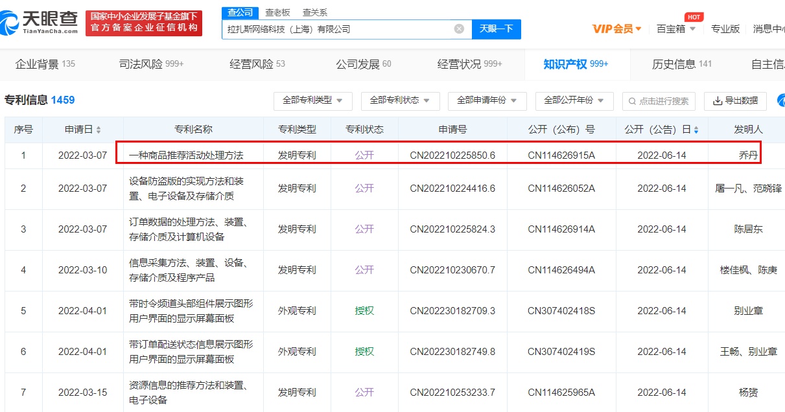This screenshot has width=785, height=412.
Task: Click inventor 杨赟
Action: tap(748, 393)
